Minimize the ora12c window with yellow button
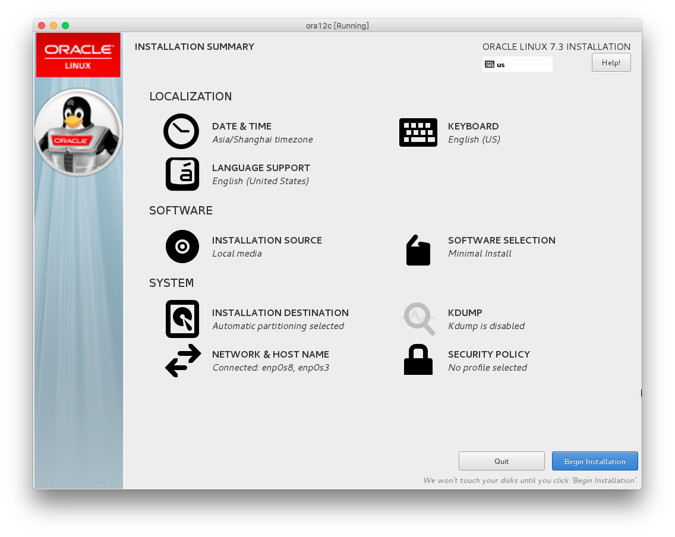This screenshot has width=675, height=537. [x=53, y=26]
